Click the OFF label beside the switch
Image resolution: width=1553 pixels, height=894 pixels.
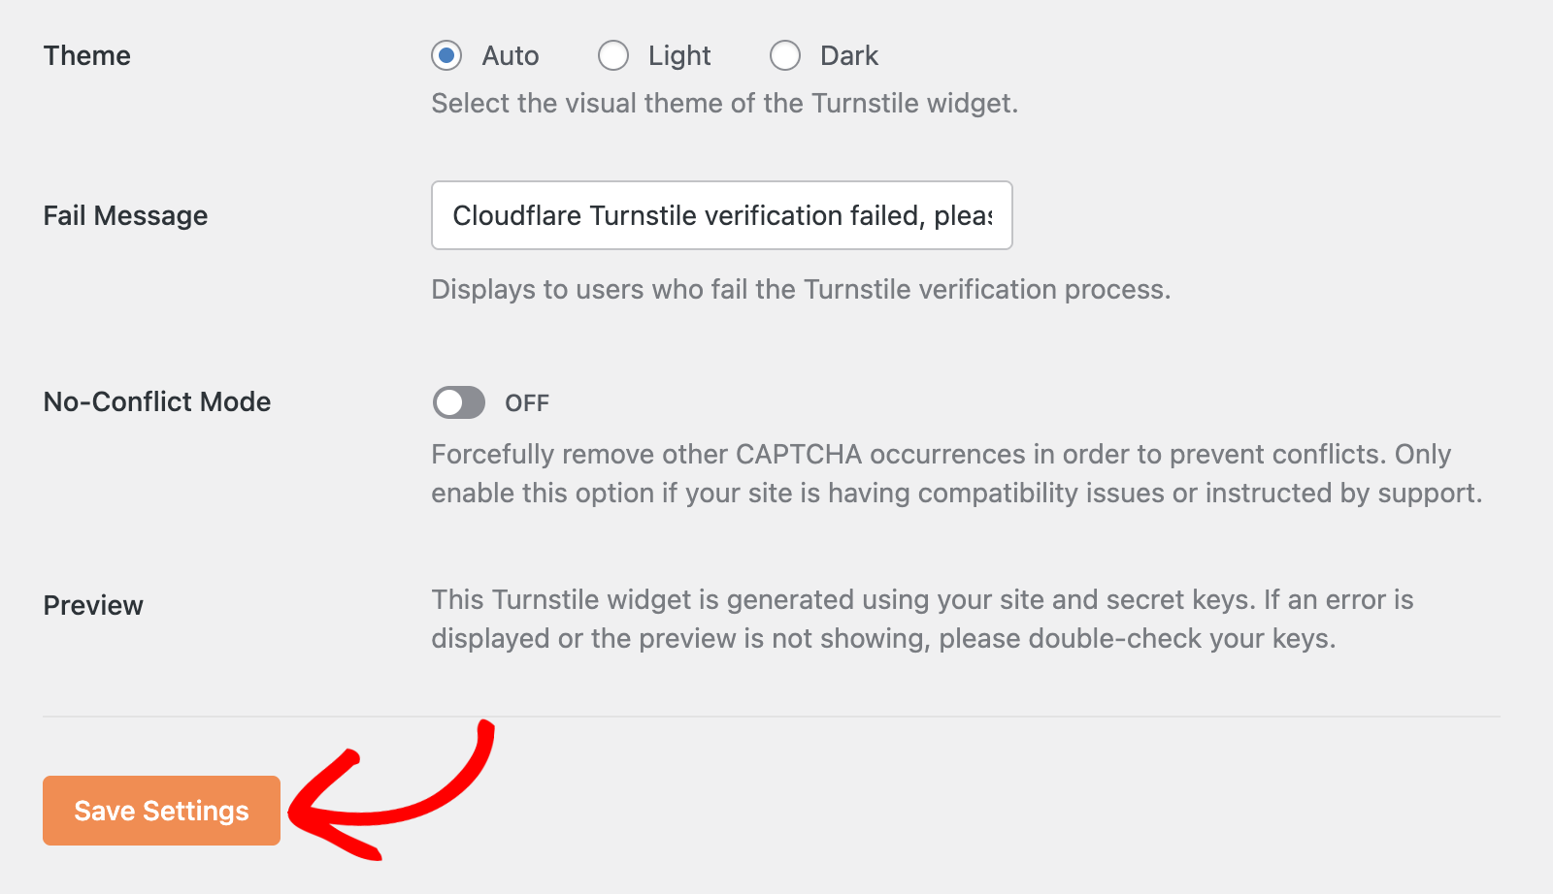(527, 403)
